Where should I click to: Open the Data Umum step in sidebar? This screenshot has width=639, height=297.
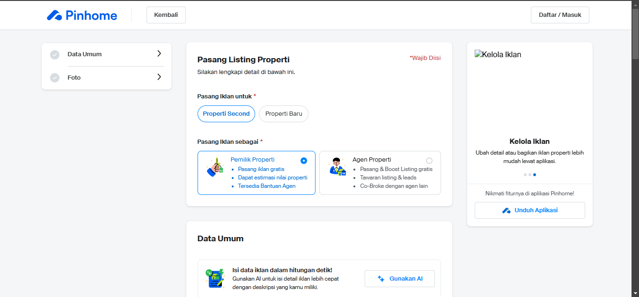84,54
